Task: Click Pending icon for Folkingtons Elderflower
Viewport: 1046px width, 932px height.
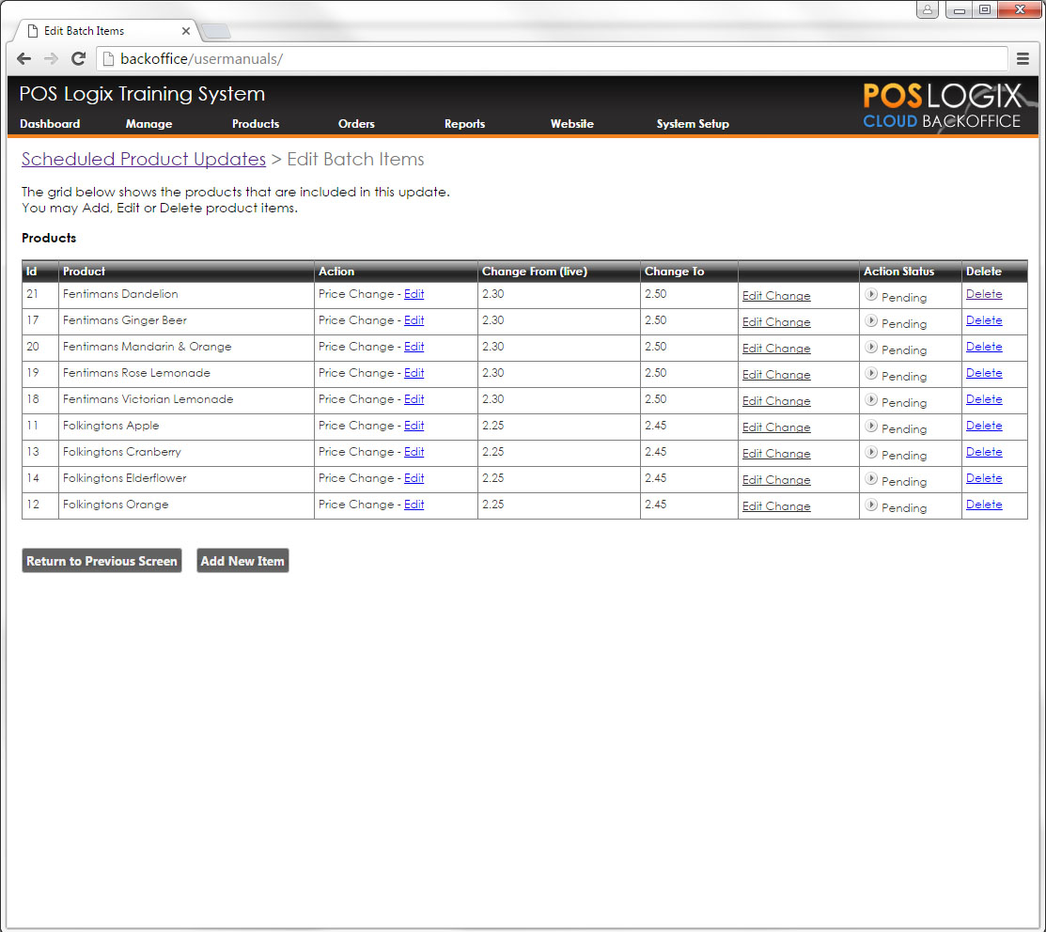Action: (870, 478)
